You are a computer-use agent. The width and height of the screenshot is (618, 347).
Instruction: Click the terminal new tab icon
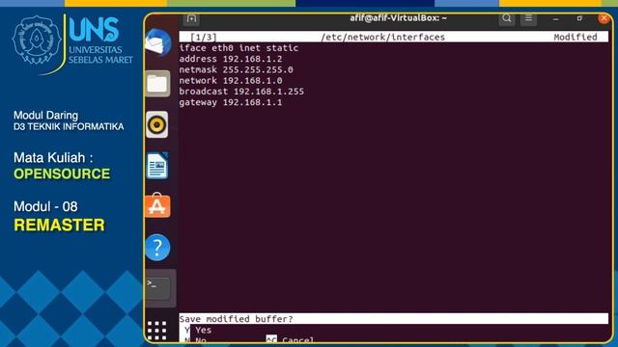tap(191, 18)
